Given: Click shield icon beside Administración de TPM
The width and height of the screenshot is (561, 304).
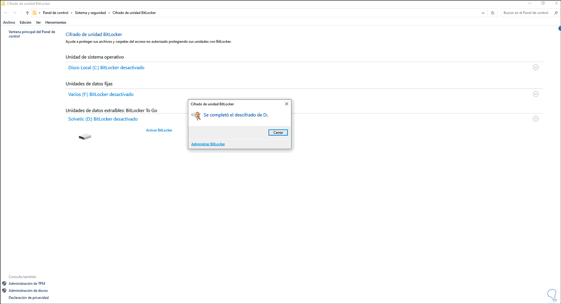Looking at the screenshot, I should tap(4, 284).
